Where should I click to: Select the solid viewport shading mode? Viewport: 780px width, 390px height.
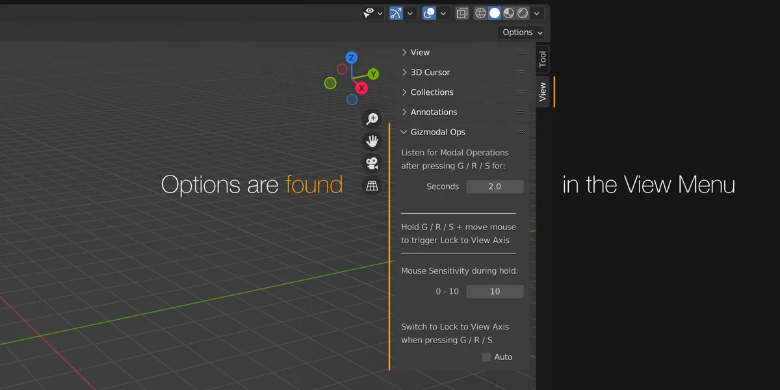[495, 13]
